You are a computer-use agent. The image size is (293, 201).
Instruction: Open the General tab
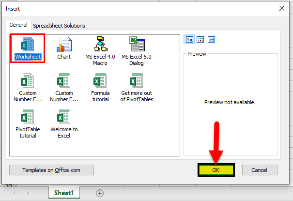pyautogui.click(x=18, y=25)
